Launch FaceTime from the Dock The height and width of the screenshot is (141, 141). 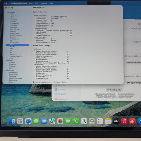click(68, 121)
